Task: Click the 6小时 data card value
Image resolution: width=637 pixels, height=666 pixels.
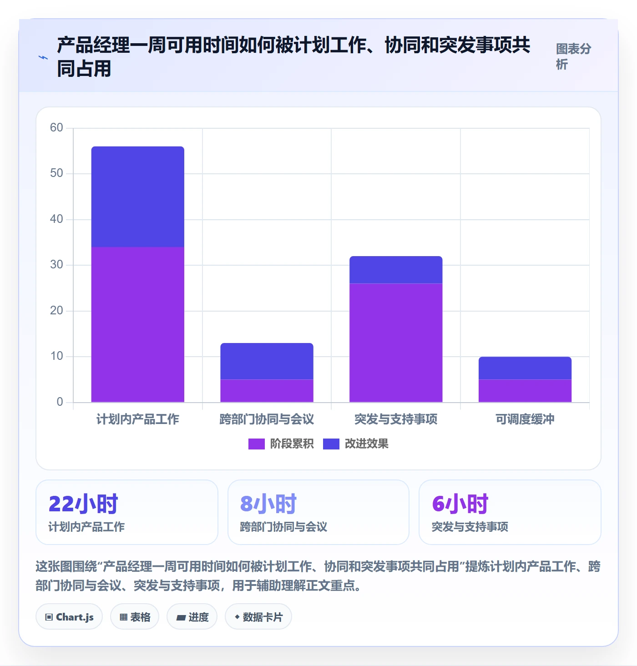Action: click(x=460, y=504)
